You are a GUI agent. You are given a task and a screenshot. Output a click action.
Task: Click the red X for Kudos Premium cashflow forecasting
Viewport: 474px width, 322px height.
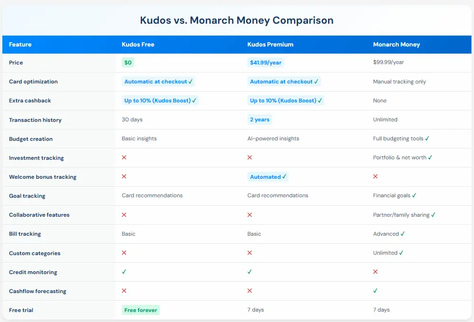250,291
